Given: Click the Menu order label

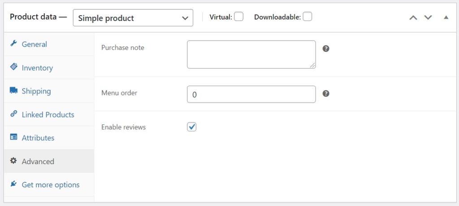Looking at the screenshot, I should point(119,93).
